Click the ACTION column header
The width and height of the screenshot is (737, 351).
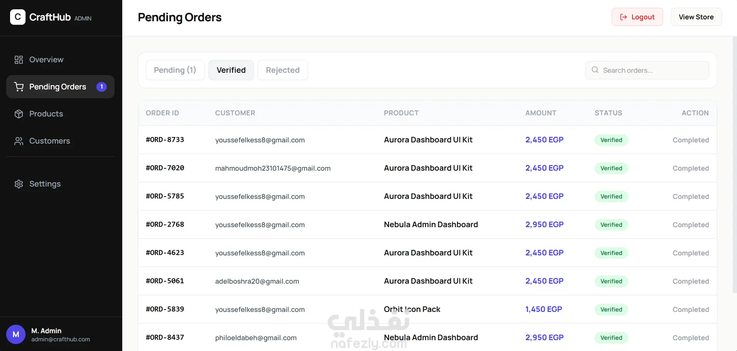click(695, 113)
